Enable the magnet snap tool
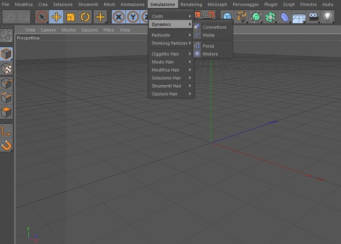Image resolution: width=341 pixels, height=244 pixels. 6,145
